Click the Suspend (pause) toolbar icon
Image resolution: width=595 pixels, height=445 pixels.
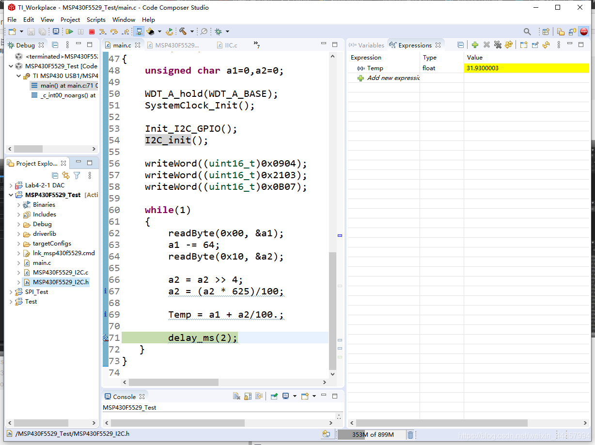pos(80,31)
